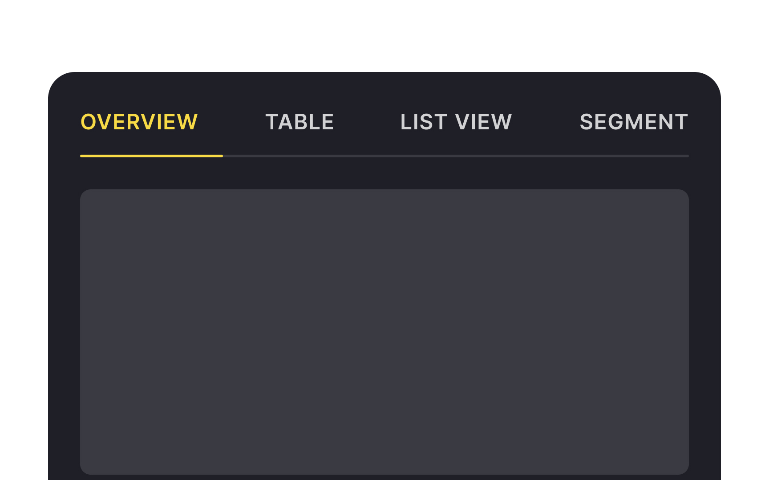Click the word VIEW in the LIST VIEW tab
Viewport: 769px width, 480px height.
click(483, 122)
